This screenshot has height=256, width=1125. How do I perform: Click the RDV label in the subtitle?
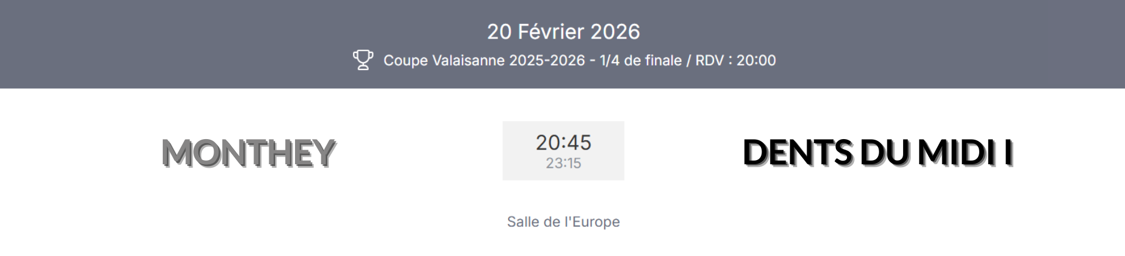709,61
